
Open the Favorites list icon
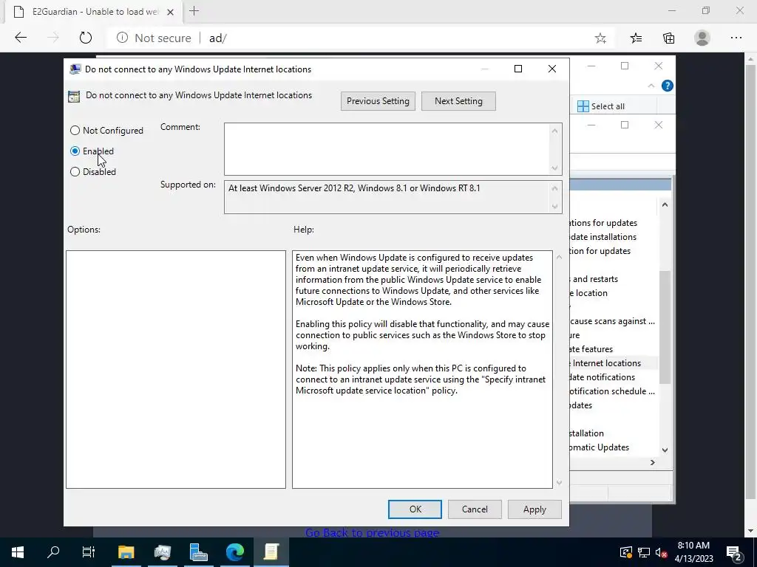pos(636,38)
